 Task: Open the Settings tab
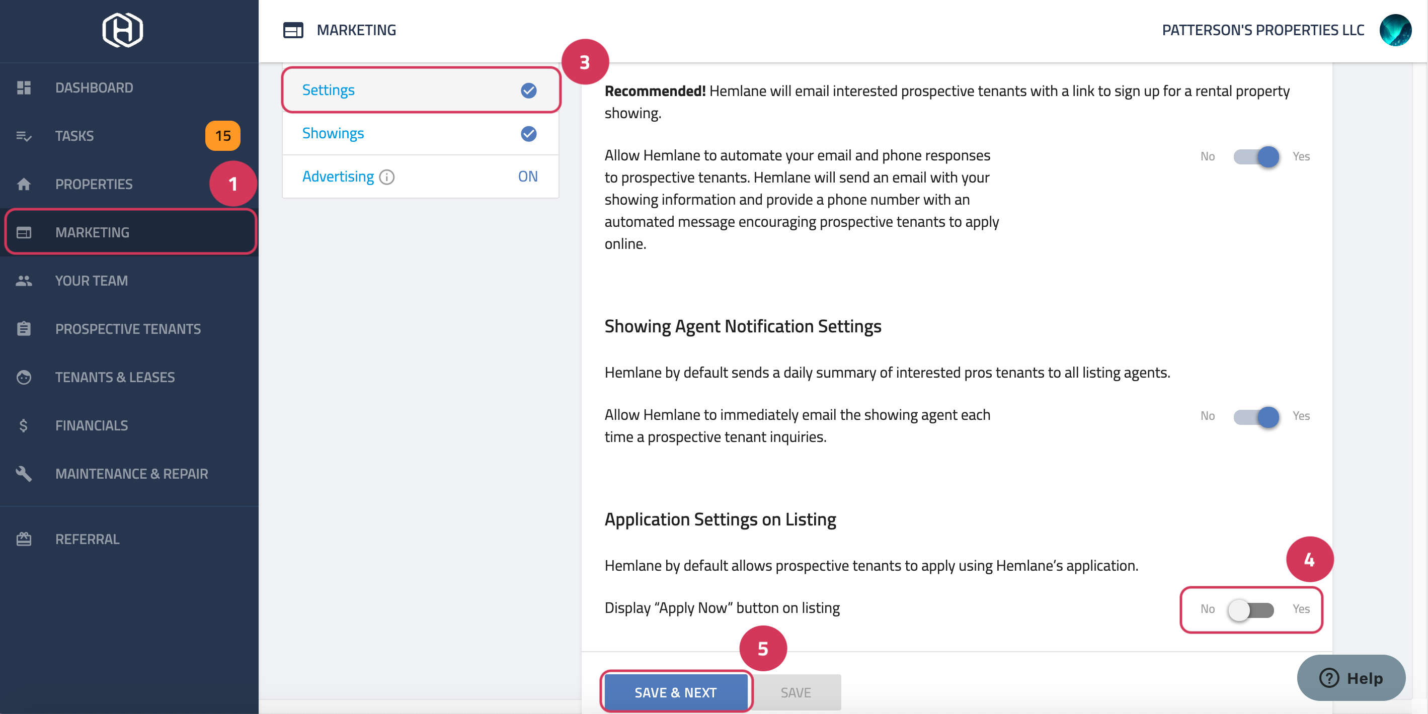click(421, 91)
